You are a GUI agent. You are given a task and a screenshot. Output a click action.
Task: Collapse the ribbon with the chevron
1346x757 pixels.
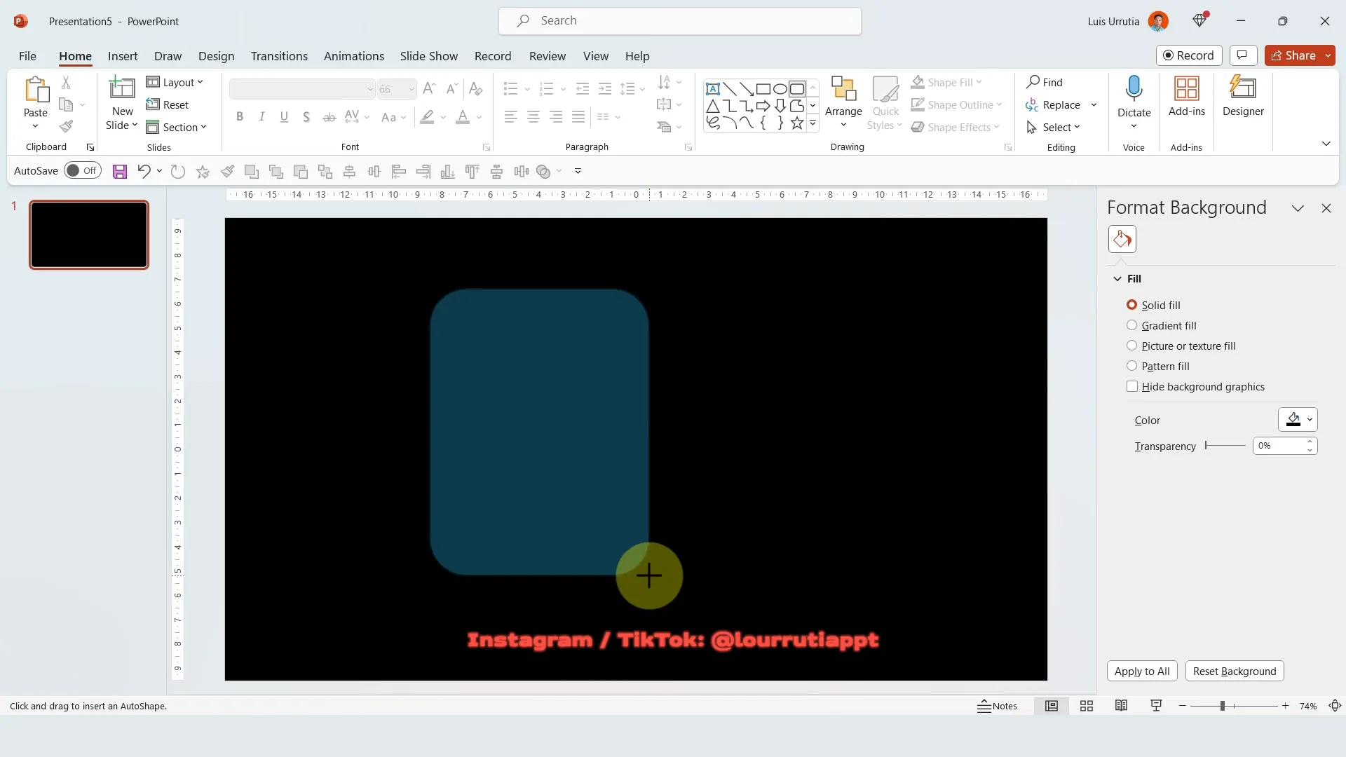click(1326, 144)
